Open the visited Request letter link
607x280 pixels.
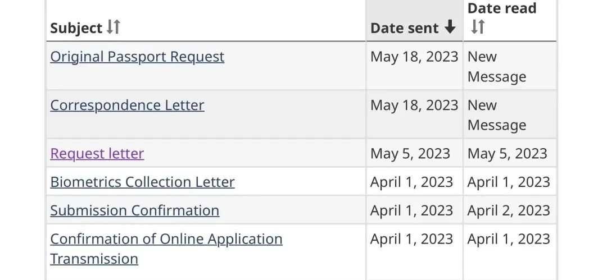[x=97, y=154]
